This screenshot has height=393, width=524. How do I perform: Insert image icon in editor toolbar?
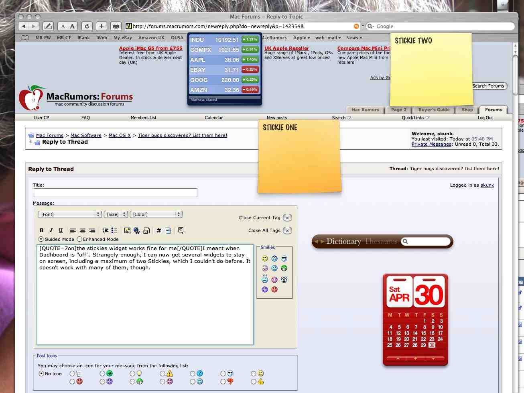pyautogui.click(x=127, y=230)
